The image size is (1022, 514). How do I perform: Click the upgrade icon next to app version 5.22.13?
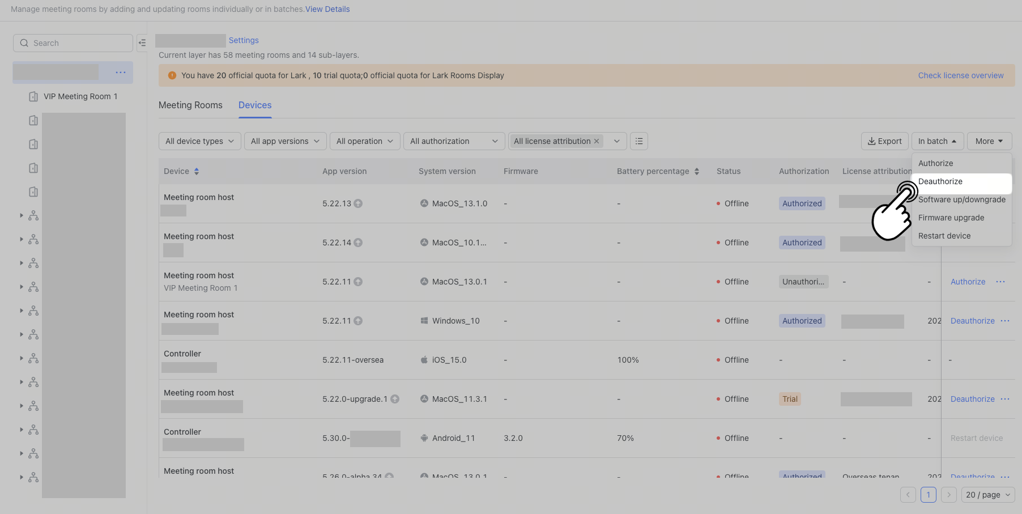click(358, 203)
